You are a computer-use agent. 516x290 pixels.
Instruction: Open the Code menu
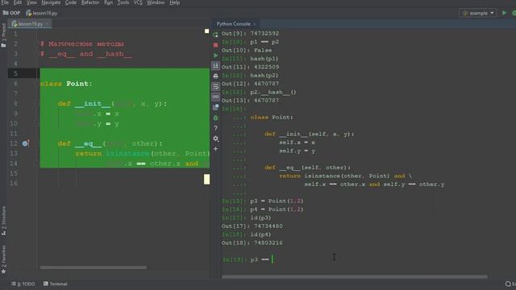point(70,2)
